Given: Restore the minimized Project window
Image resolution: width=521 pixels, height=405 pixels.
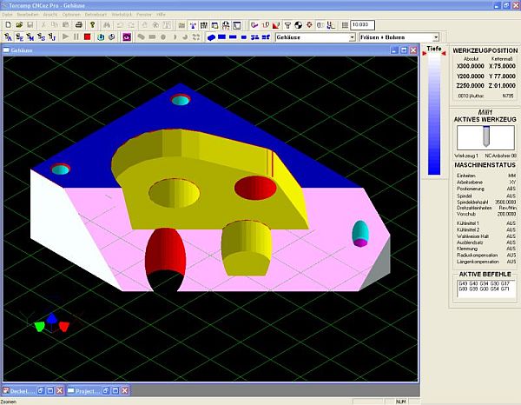Looking at the screenshot, I should (x=87, y=391).
